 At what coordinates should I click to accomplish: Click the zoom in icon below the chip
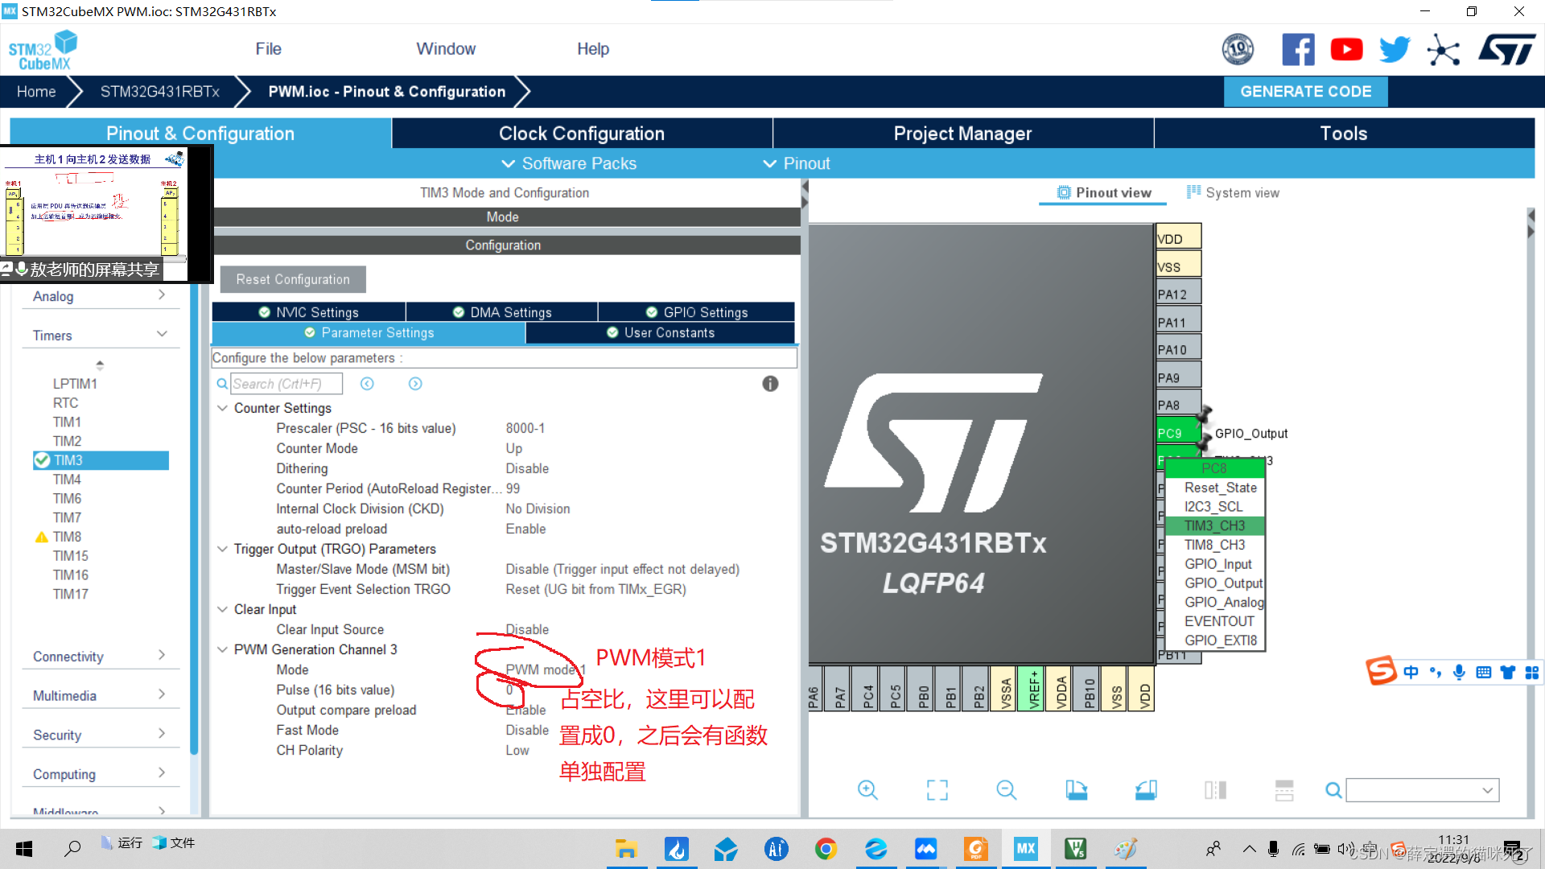click(x=867, y=790)
